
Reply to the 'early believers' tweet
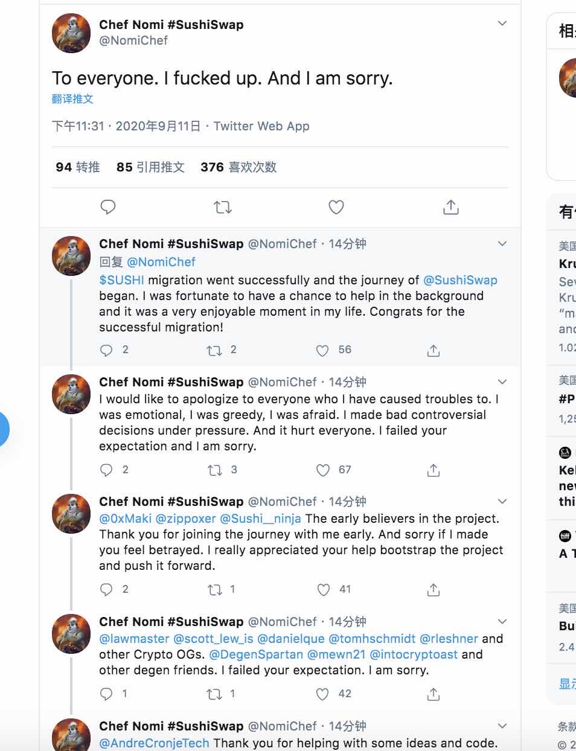tap(106, 590)
